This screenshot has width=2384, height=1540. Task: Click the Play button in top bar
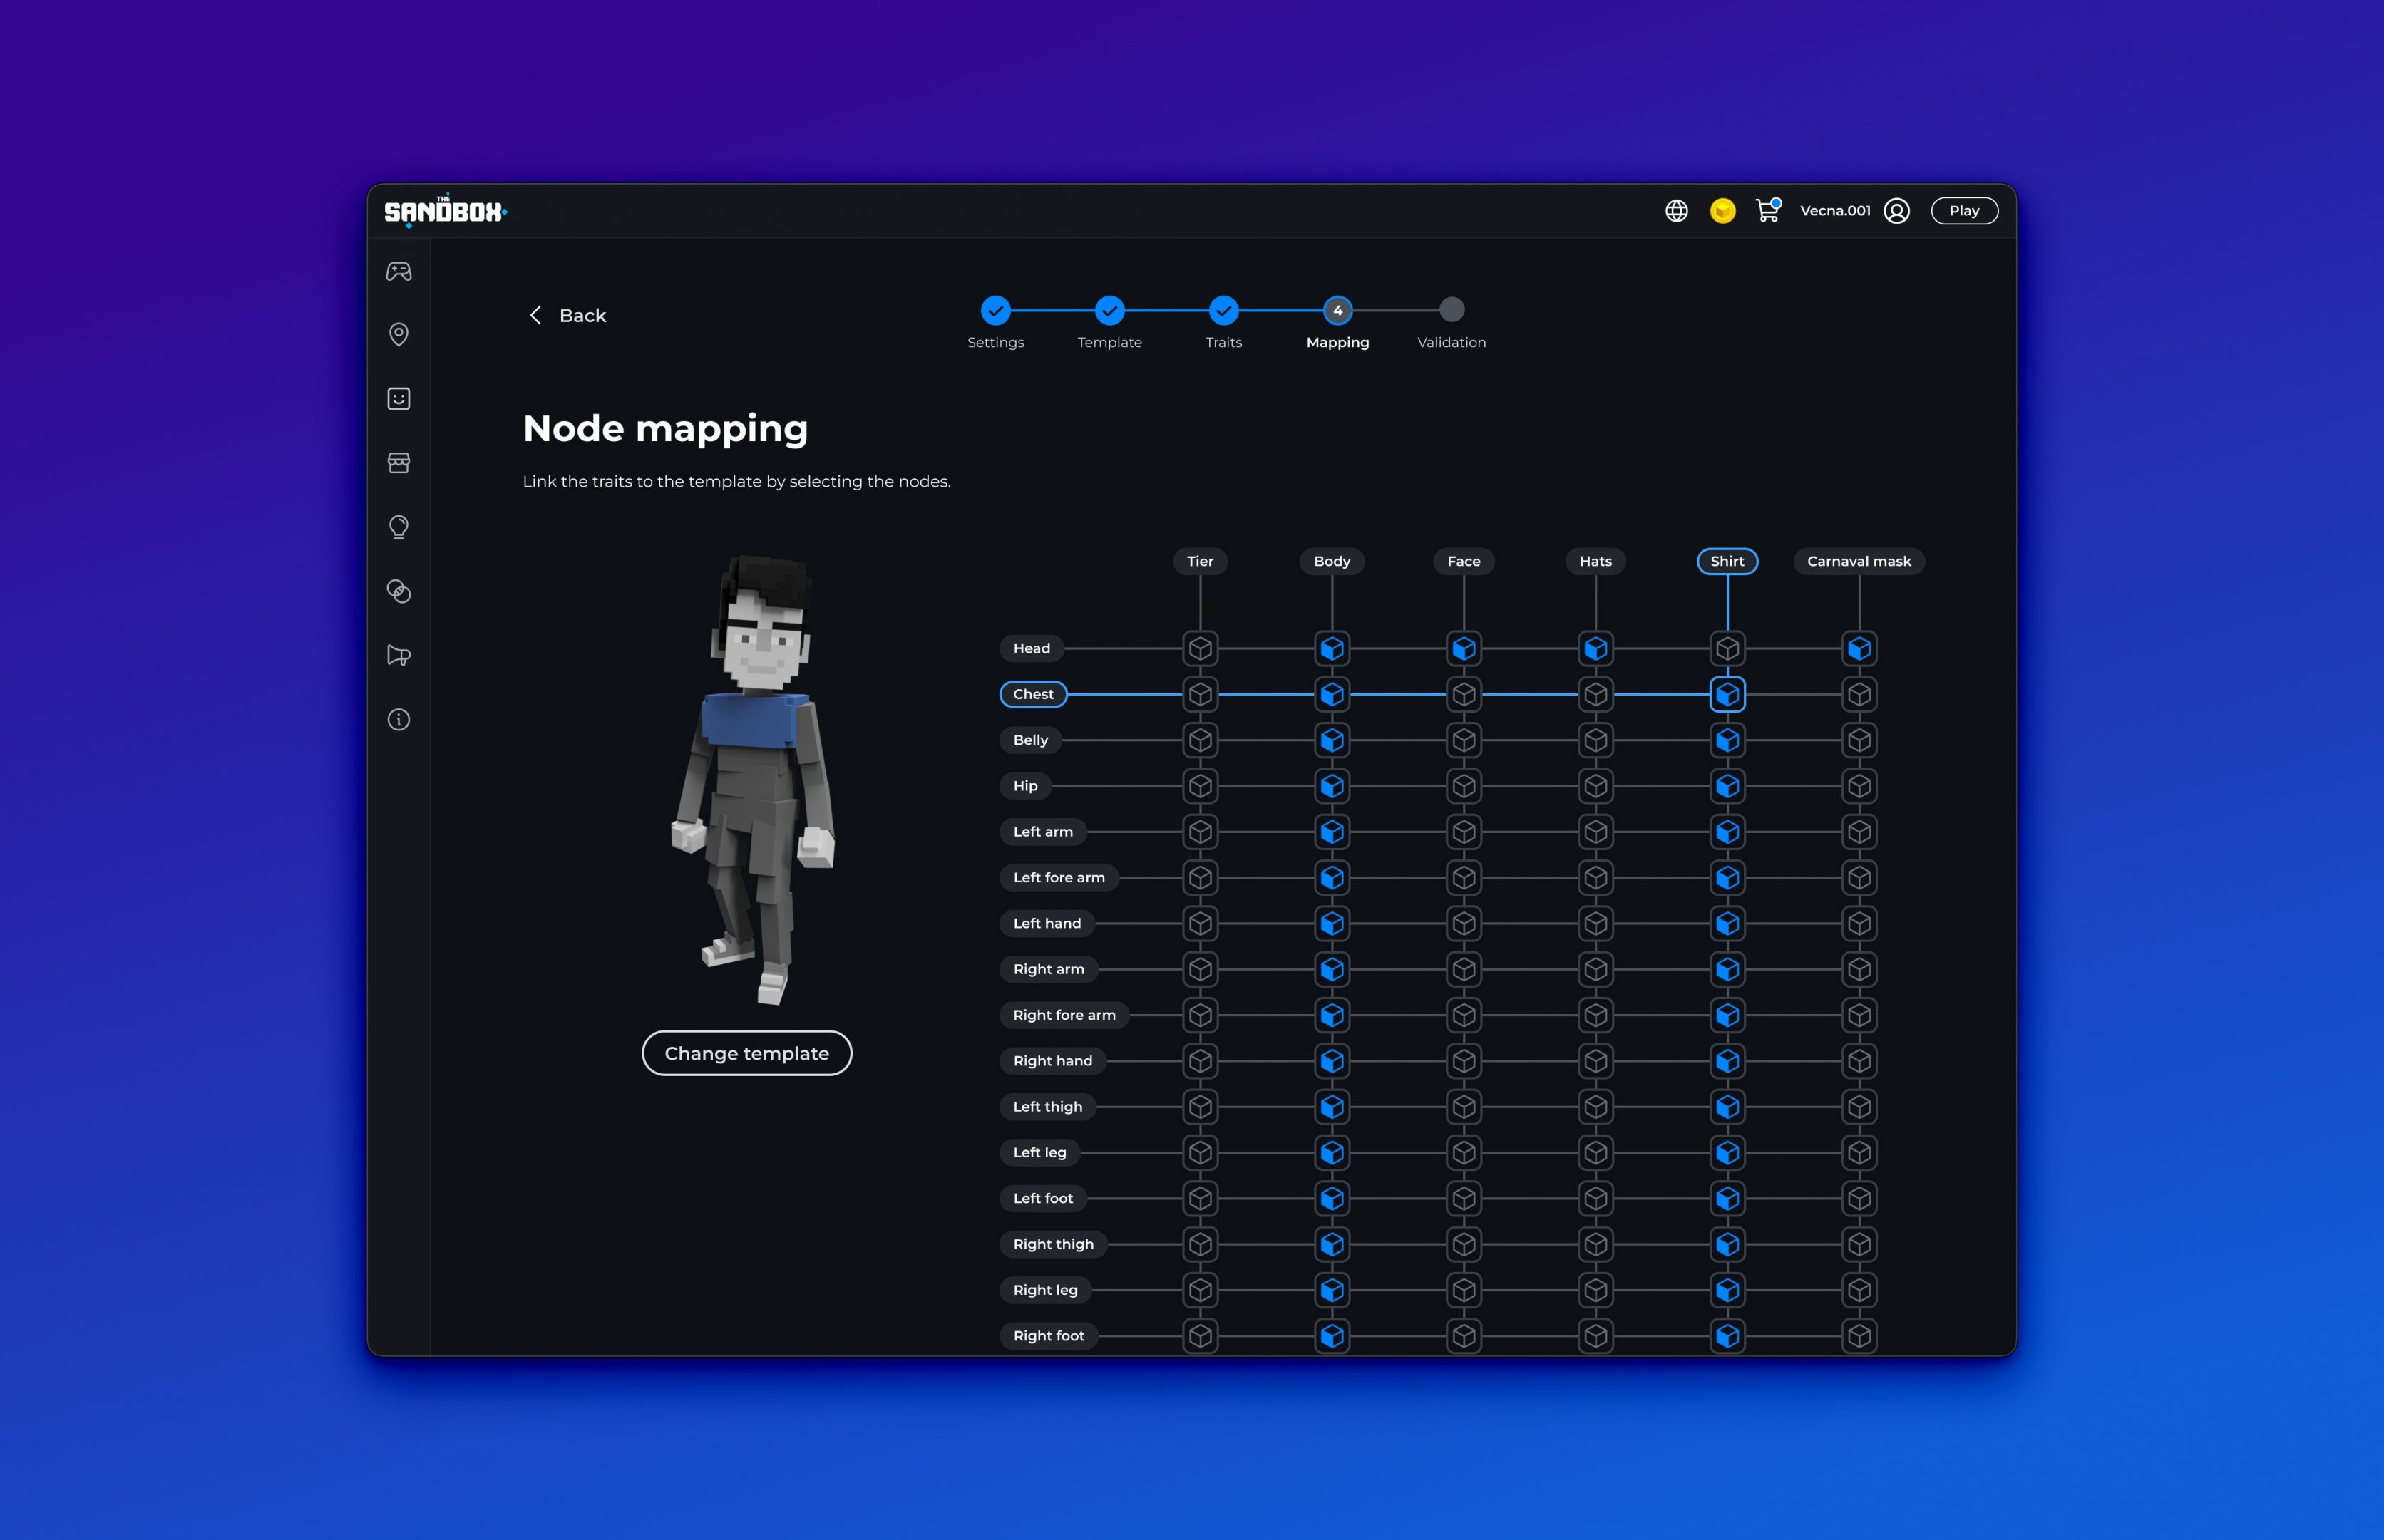1963,210
